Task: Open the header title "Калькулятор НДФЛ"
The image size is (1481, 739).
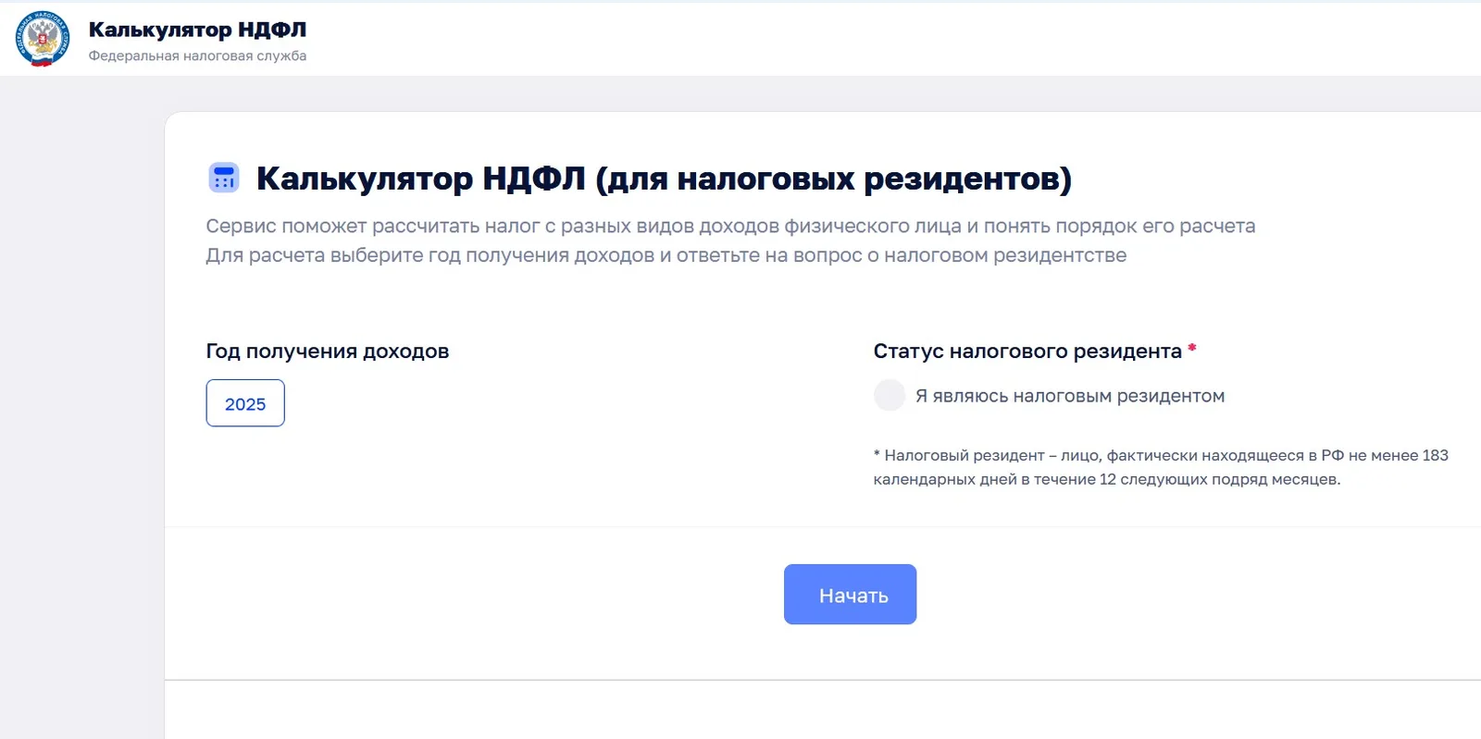Action: (197, 30)
